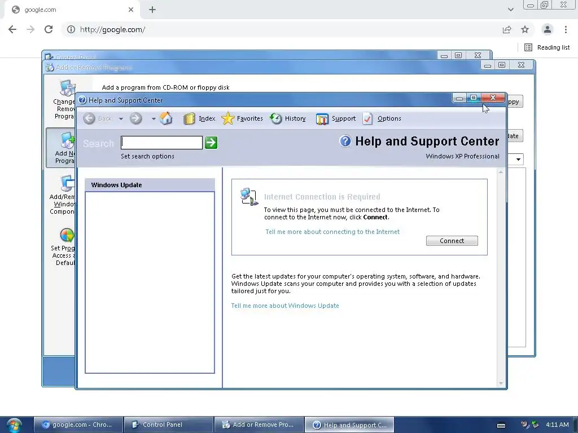Viewport: 578px width, 433px height.
Task: Click the keyboard tray icon
Action: click(501, 425)
